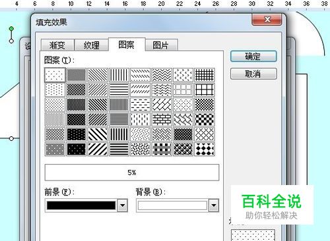Screen dimensions: 330x241
Task: Select the horizontal brick pattern
Action: [x=162, y=120]
